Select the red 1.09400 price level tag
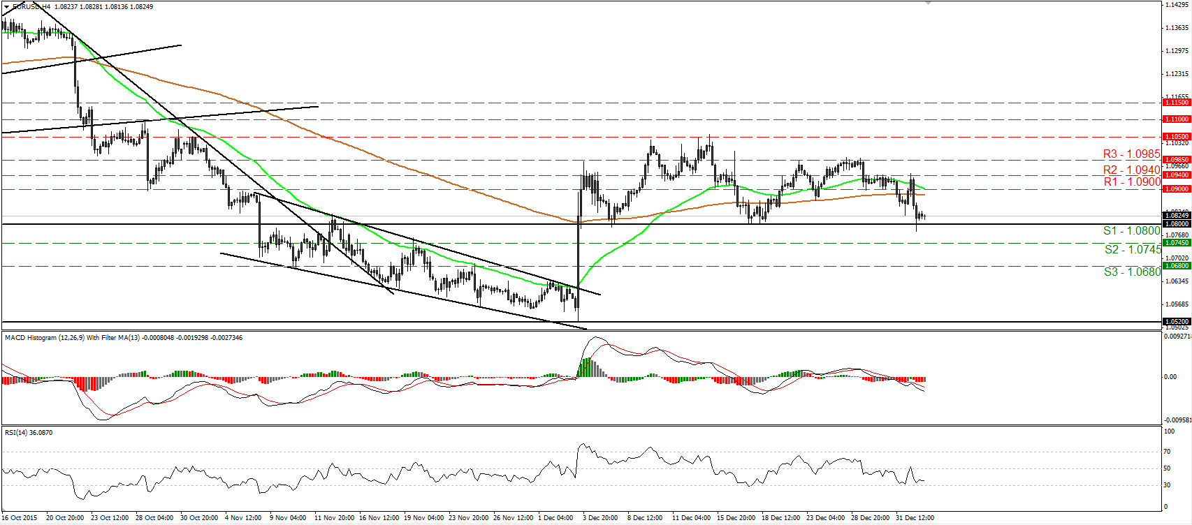This screenshot has width=1192, height=525. tap(1176, 175)
